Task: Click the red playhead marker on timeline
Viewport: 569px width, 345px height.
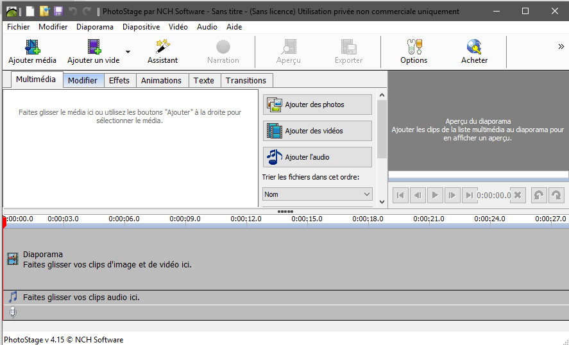Action: [4, 222]
